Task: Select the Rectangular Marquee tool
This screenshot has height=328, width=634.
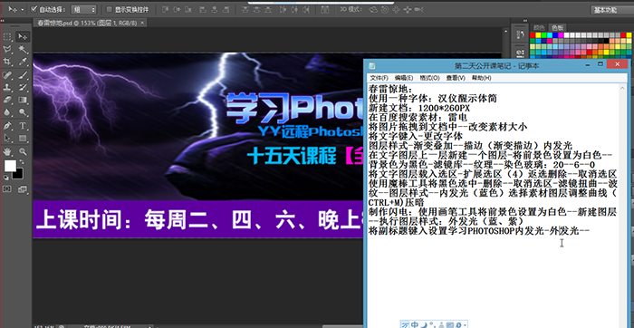Action: click(7, 37)
